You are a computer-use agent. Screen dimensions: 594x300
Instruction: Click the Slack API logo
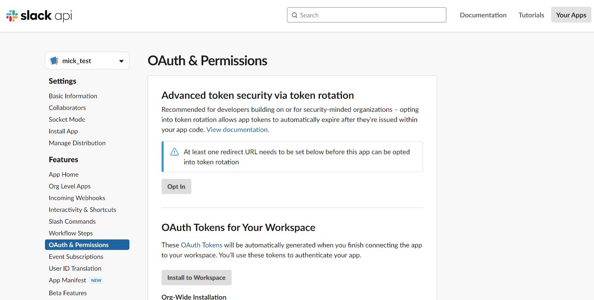(39, 16)
